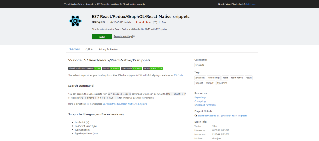Select the react-native tag
Viewport: 319px width, 141px height.
[x=237, y=78]
